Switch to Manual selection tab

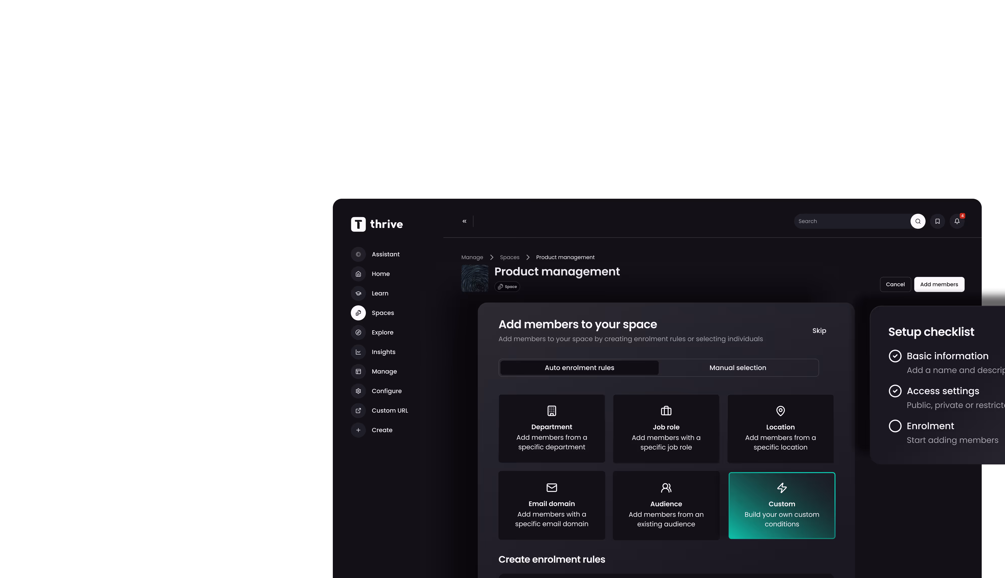737,368
